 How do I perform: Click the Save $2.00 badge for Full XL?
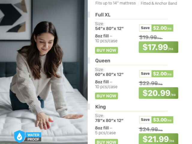156,28
